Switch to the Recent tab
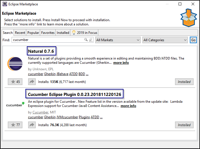 [x=20, y=33]
